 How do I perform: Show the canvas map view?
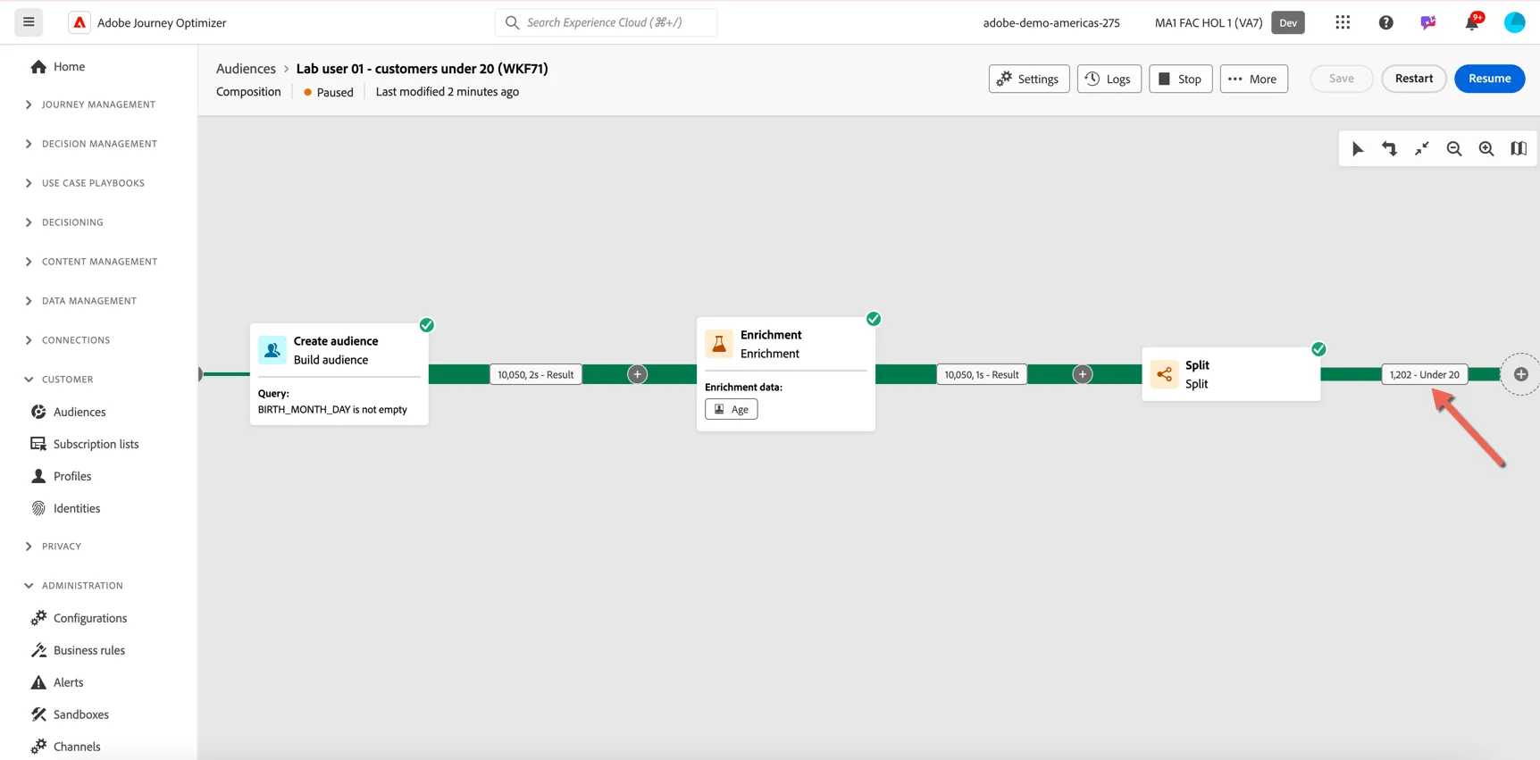tap(1519, 149)
